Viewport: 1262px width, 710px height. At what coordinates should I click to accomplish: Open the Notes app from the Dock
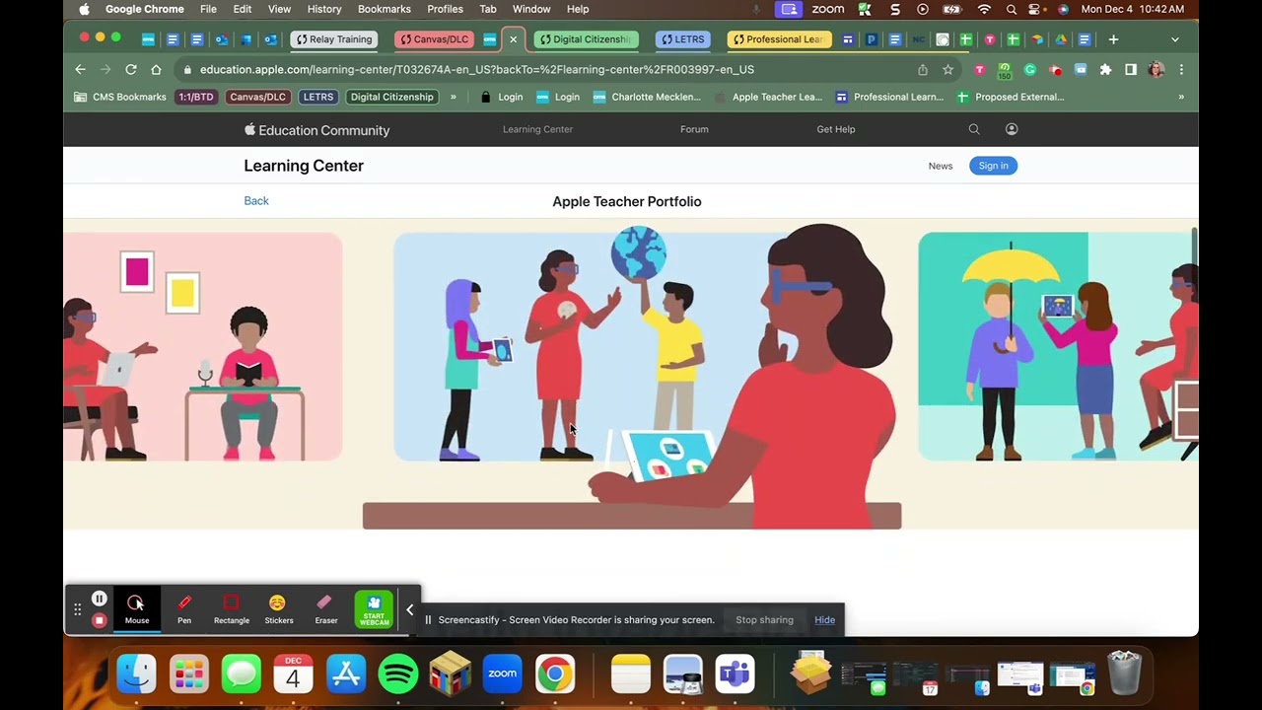tap(631, 674)
